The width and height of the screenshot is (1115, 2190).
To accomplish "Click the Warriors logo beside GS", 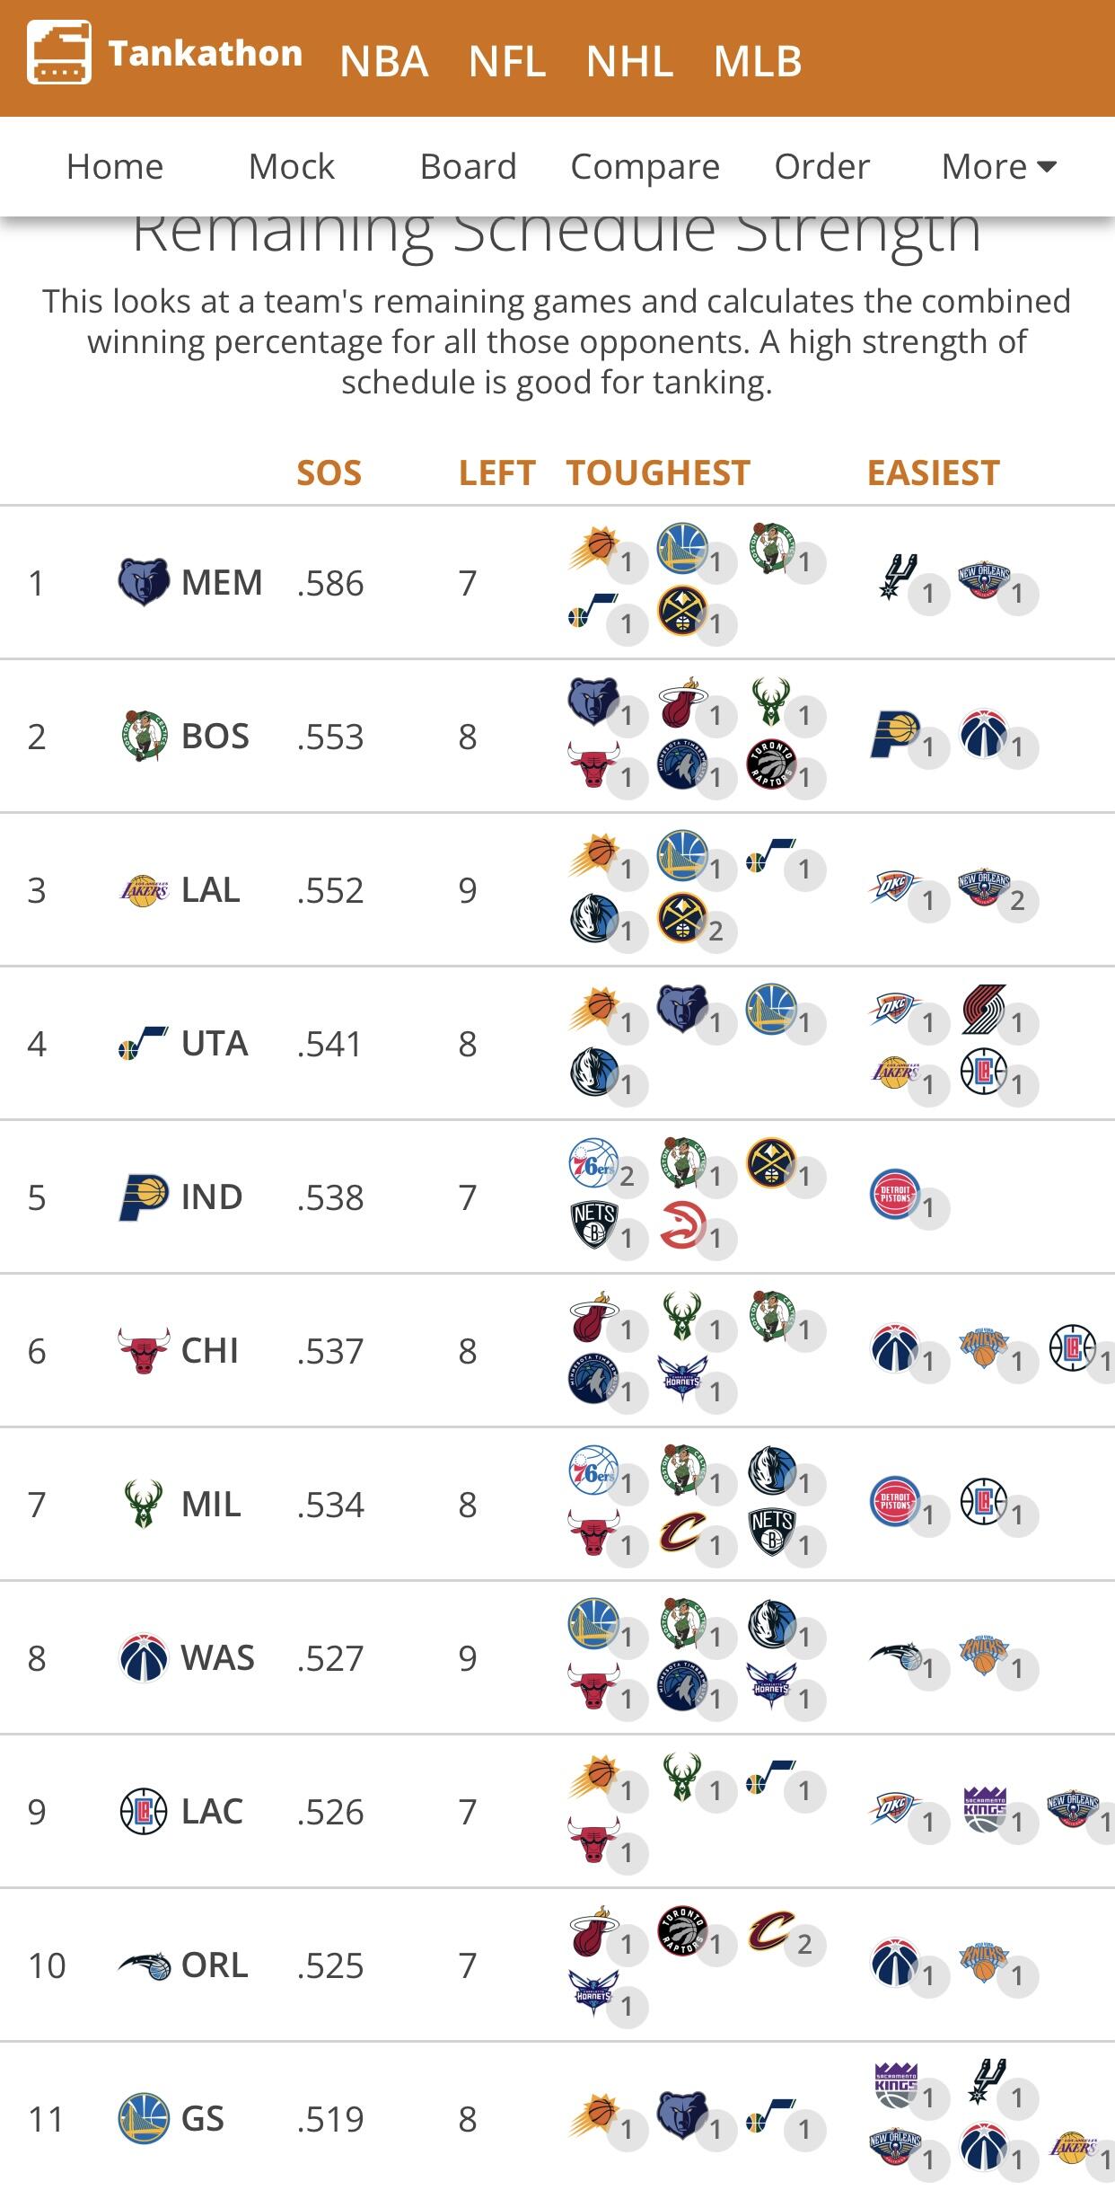I will (144, 2118).
